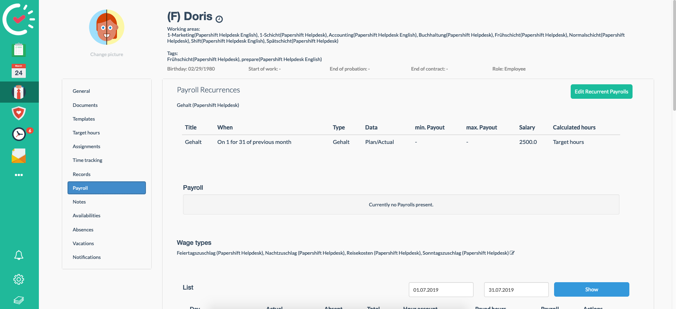
Task: Open the bell notifications icon
Action: (19, 255)
